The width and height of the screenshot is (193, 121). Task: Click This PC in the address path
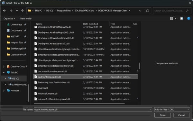coord(38,11)
